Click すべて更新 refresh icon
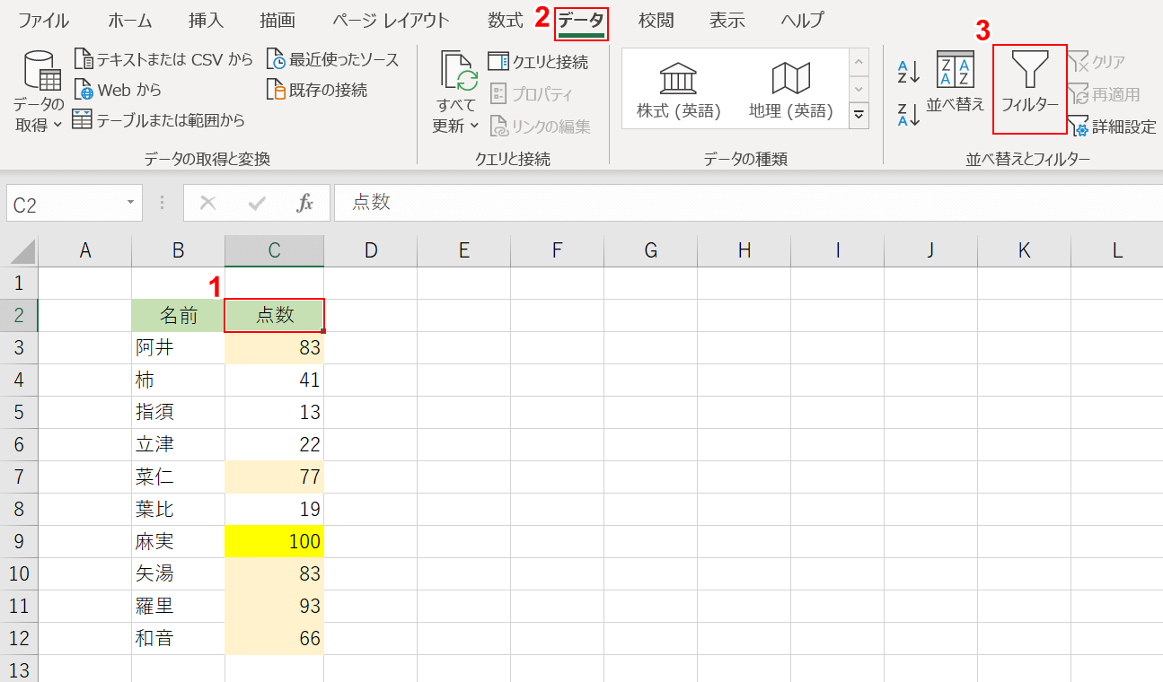1163x682 pixels. click(x=459, y=71)
